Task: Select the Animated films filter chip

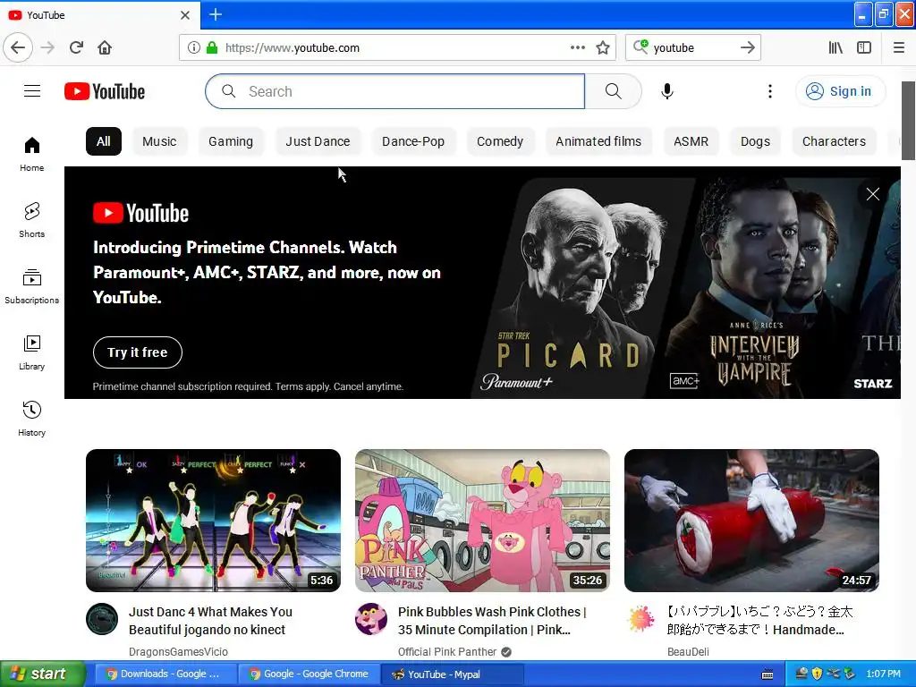Action: click(x=598, y=141)
